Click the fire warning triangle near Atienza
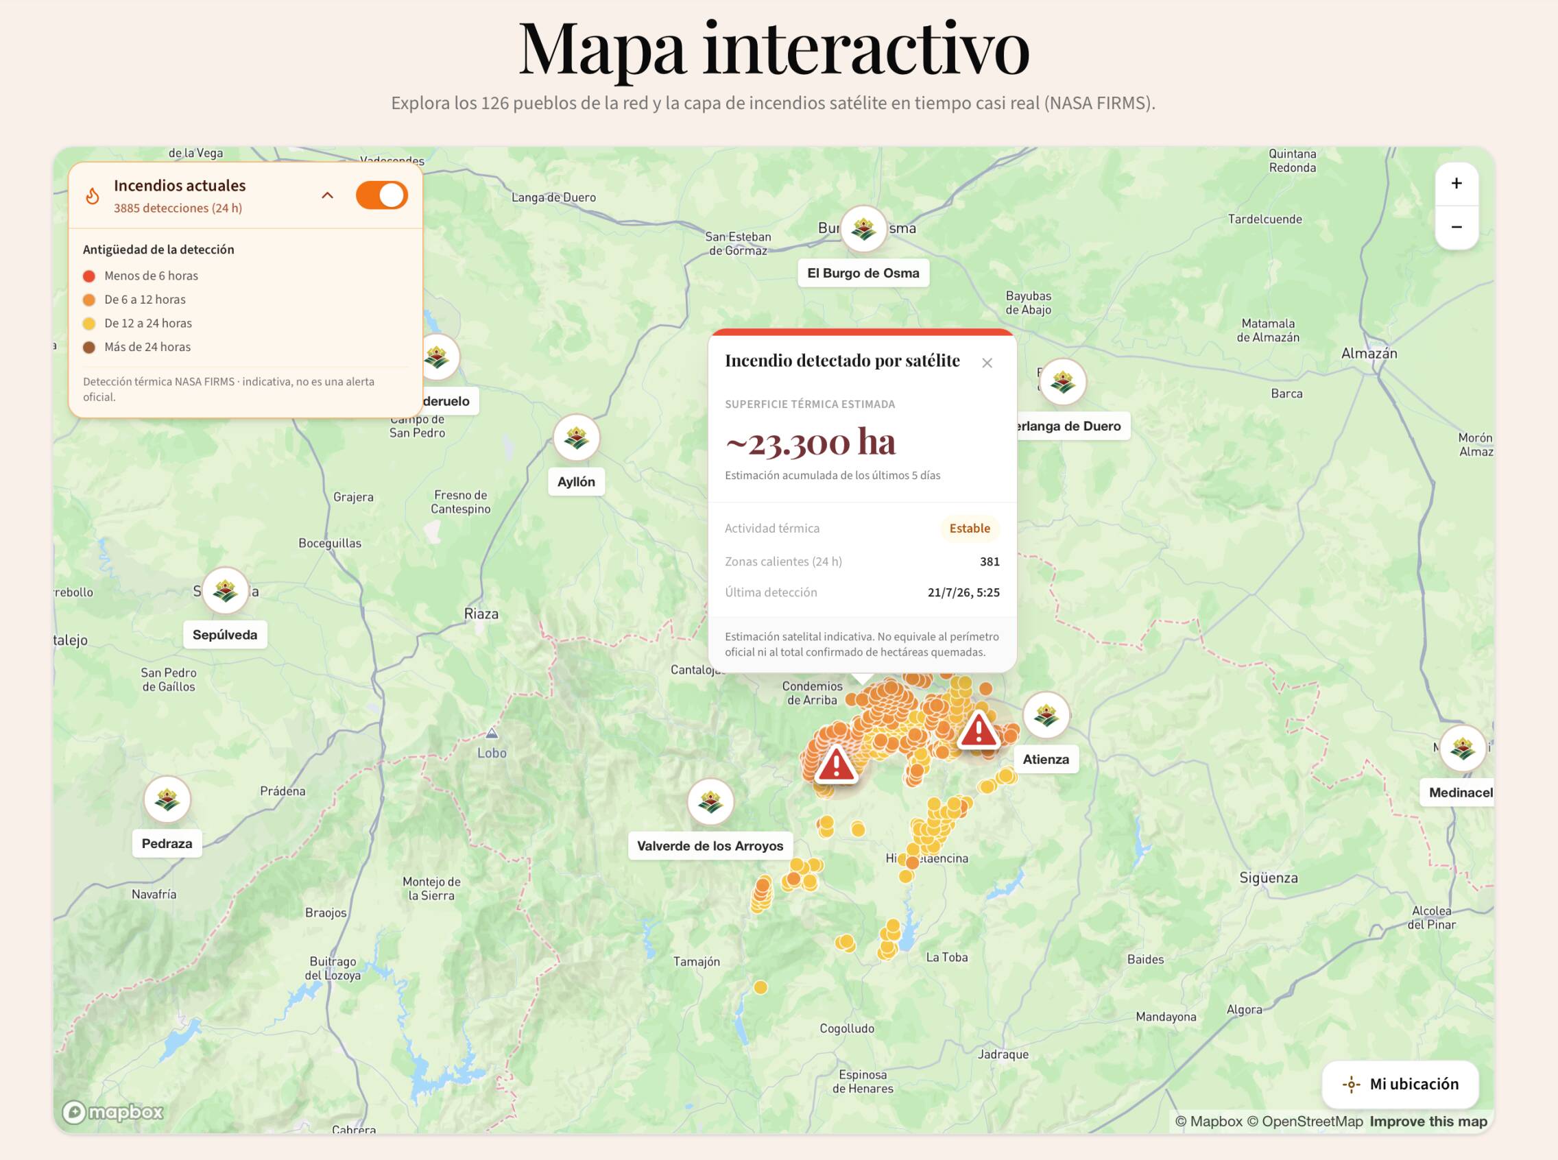This screenshot has height=1160, width=1558. tap(978, 730)
